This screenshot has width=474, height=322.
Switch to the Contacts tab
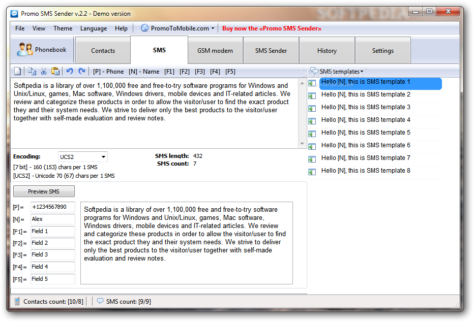(x=103, y=50)
